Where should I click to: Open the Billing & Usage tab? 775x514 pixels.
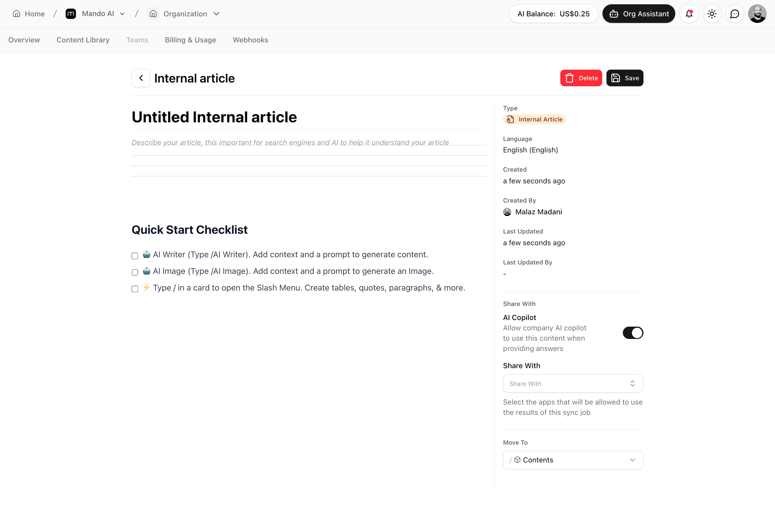(x=190, y=40)
